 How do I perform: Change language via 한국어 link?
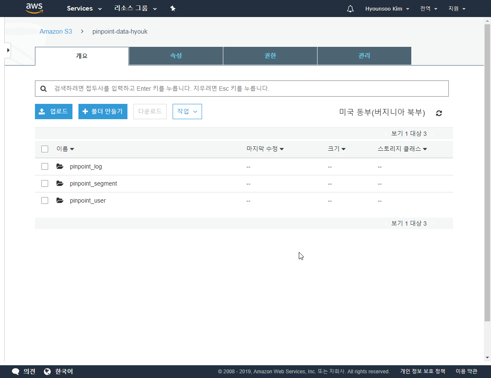(x=64, y=372)
